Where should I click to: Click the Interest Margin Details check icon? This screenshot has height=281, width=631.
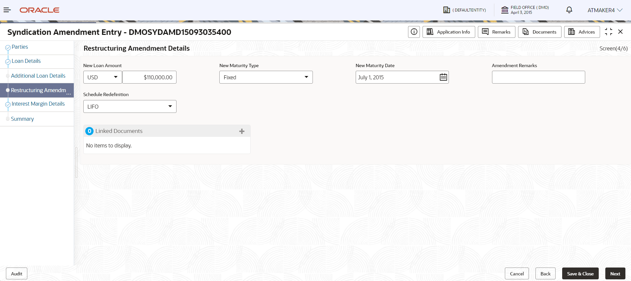[x=8, y=105]
